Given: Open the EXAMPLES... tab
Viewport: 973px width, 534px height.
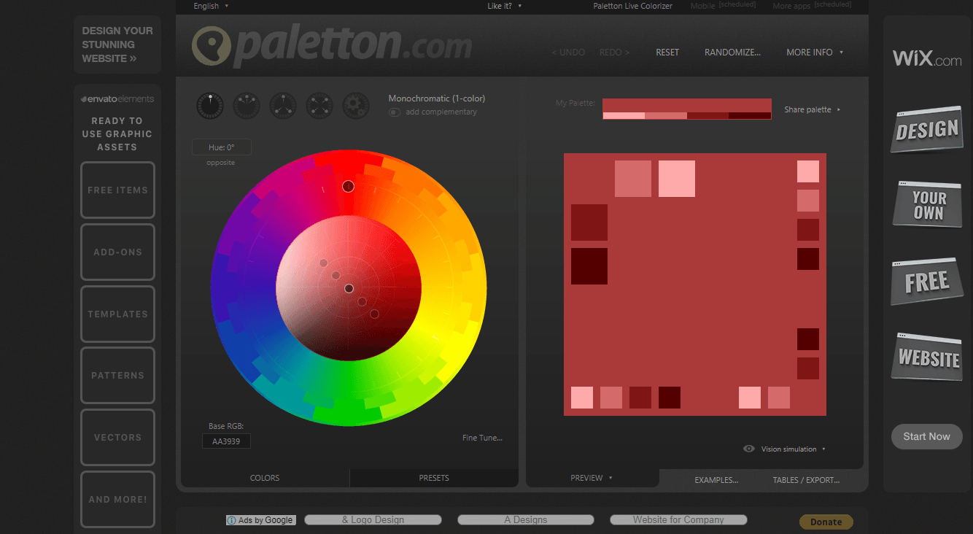Looking at the screenshot, I should point(716,480).
